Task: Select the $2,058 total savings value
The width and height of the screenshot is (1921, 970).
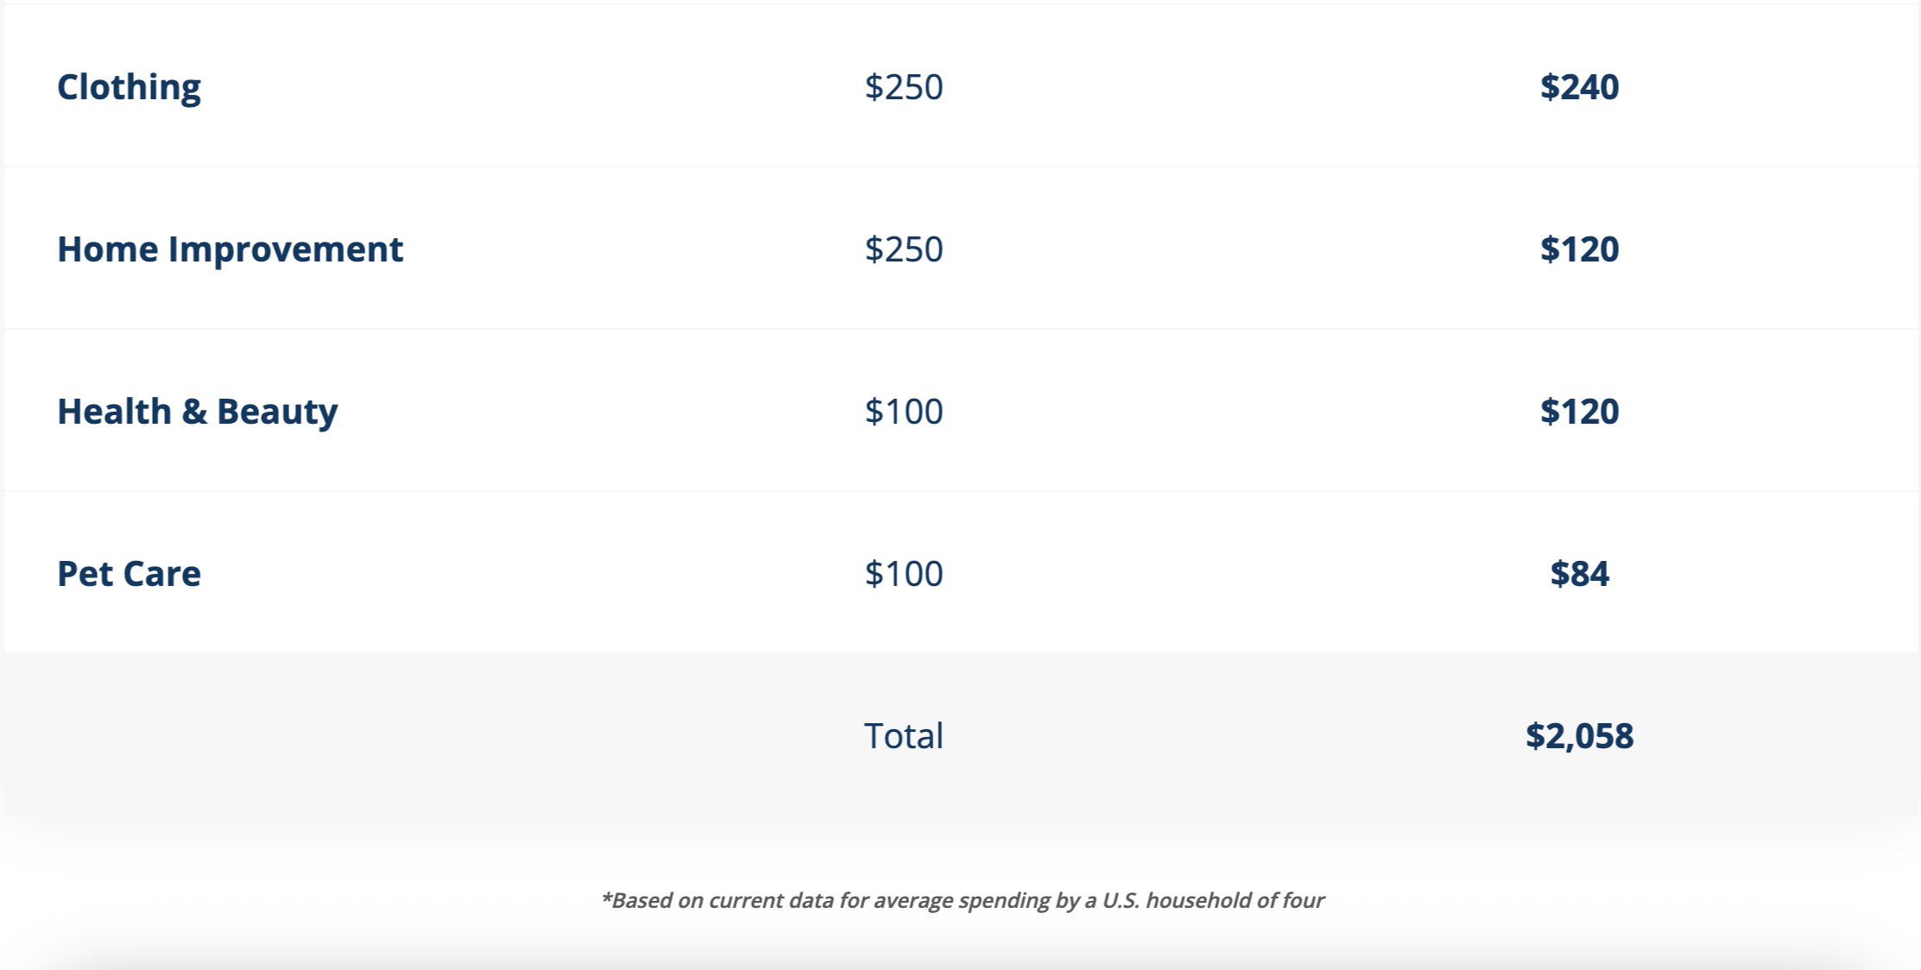Action: tap(1579, 736)
